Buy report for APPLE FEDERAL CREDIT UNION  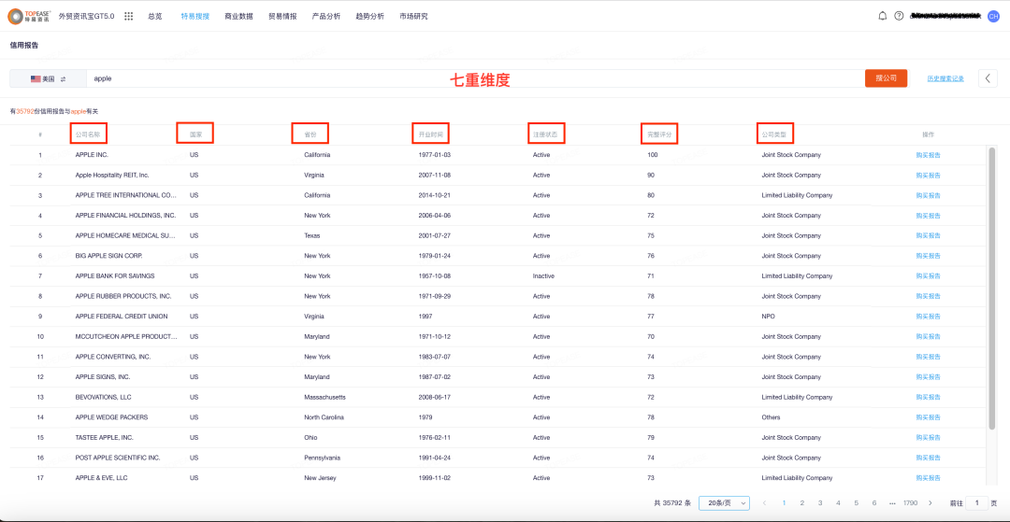click(929, 317)
